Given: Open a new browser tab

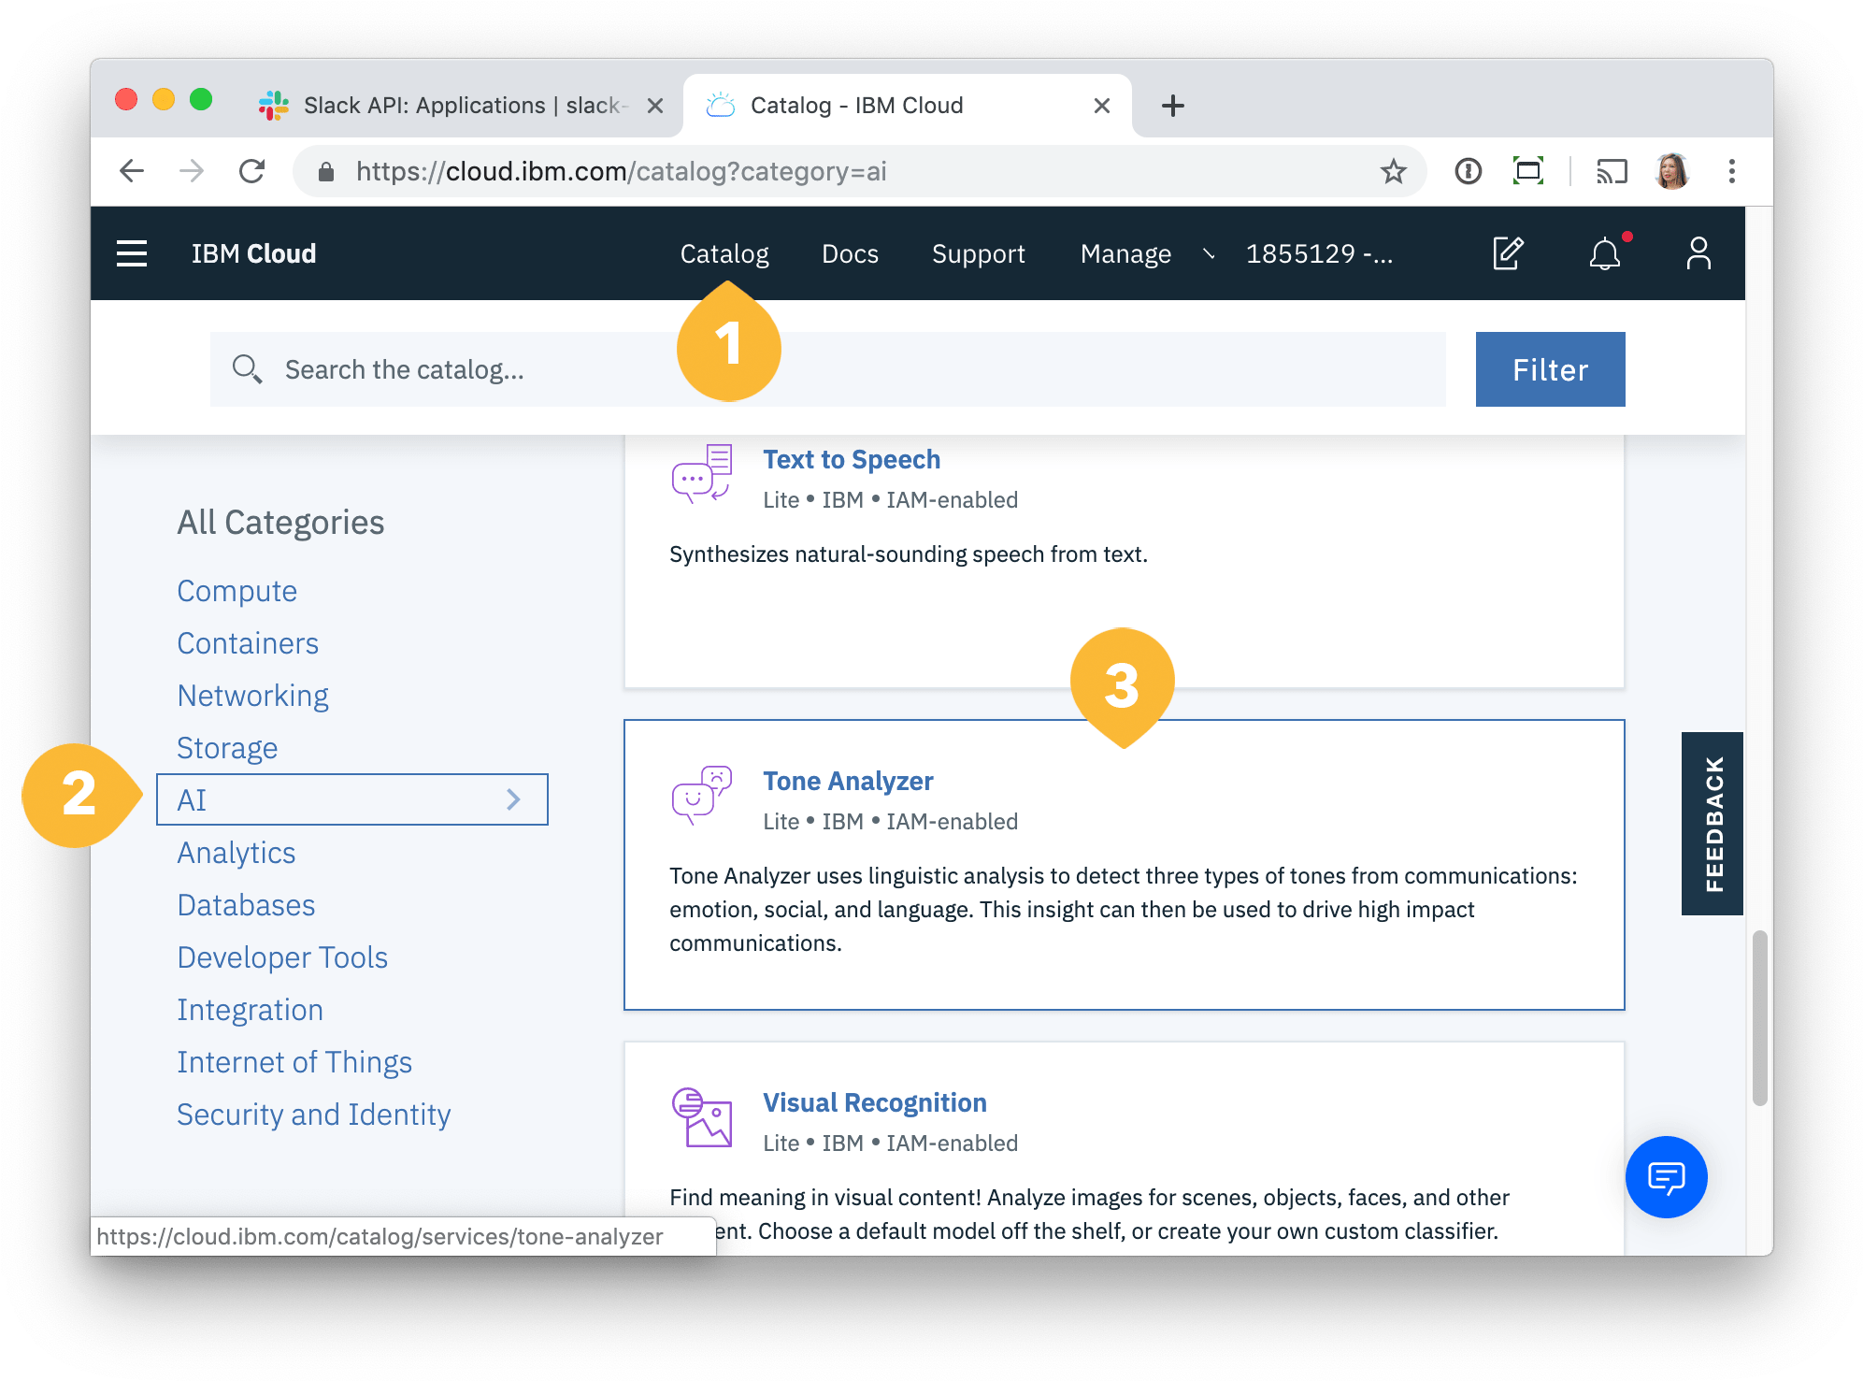Looking at the screenshot, I should click(1172, 106).
